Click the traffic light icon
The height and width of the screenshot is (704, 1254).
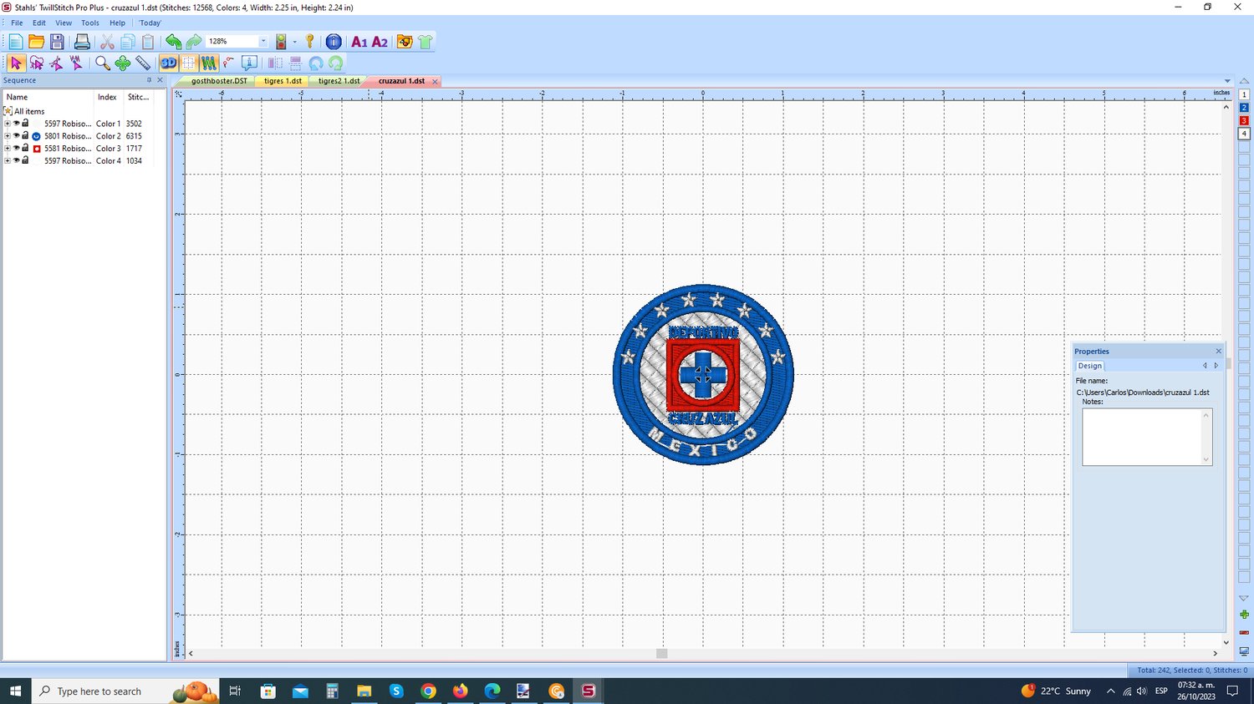tap(281, 42)
